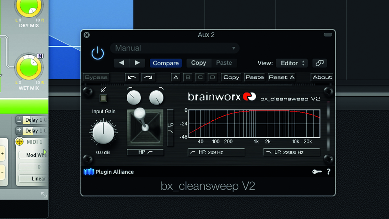Click the Aux 2 window title
This screenshot has height=219, width=389.
pyautogui.click(x=206, y=35)
